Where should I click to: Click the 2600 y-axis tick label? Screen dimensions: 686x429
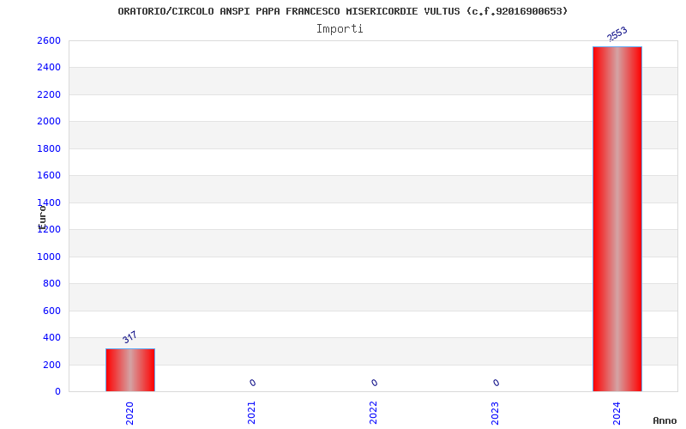click(x=49, y=40)
